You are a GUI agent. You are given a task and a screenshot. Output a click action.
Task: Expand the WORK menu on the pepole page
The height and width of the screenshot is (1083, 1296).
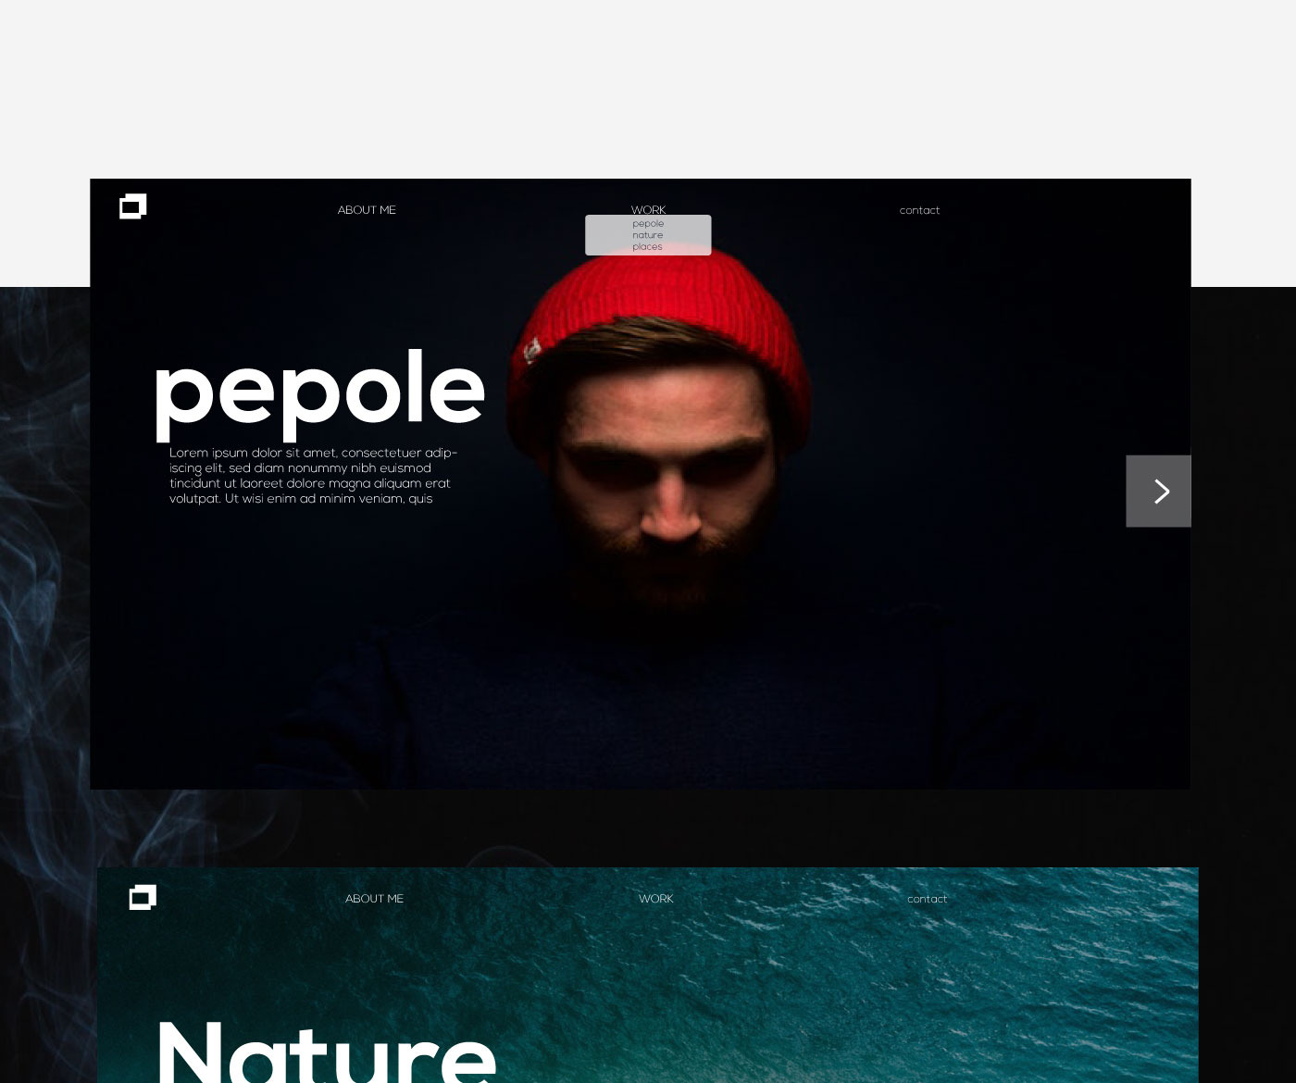click(x=648, y=210)
